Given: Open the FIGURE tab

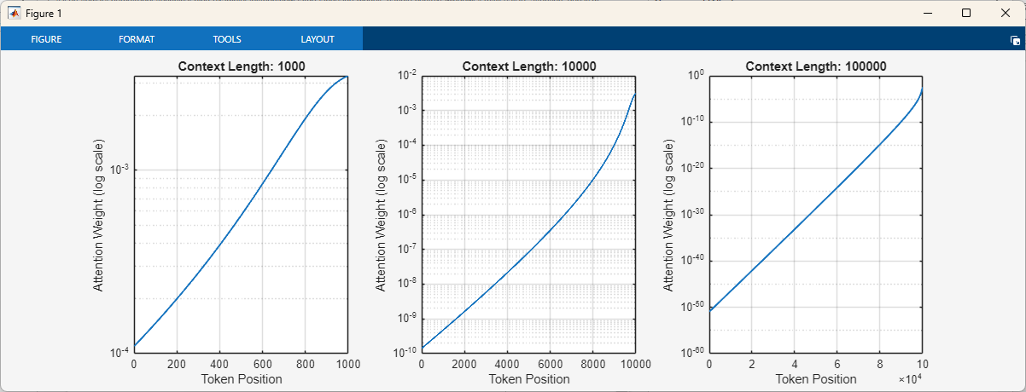Looking at the screenshot, I should 46,39.
